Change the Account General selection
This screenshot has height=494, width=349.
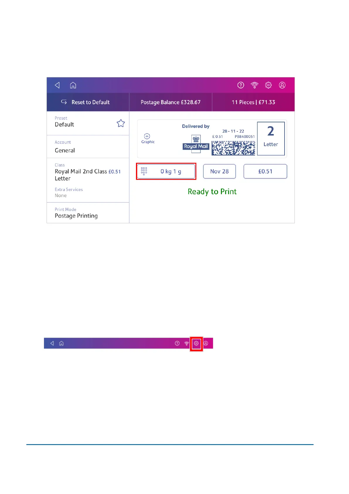pos(88,147)
